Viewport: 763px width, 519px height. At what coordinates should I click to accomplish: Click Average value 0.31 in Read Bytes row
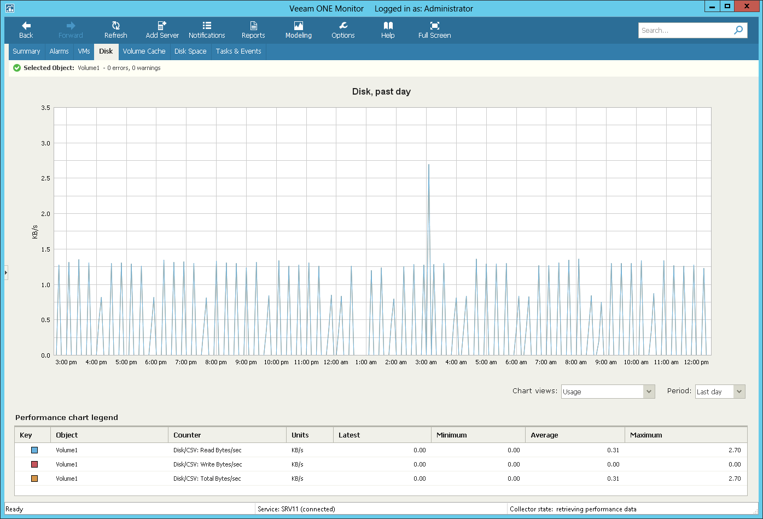(x=613, y=450)
